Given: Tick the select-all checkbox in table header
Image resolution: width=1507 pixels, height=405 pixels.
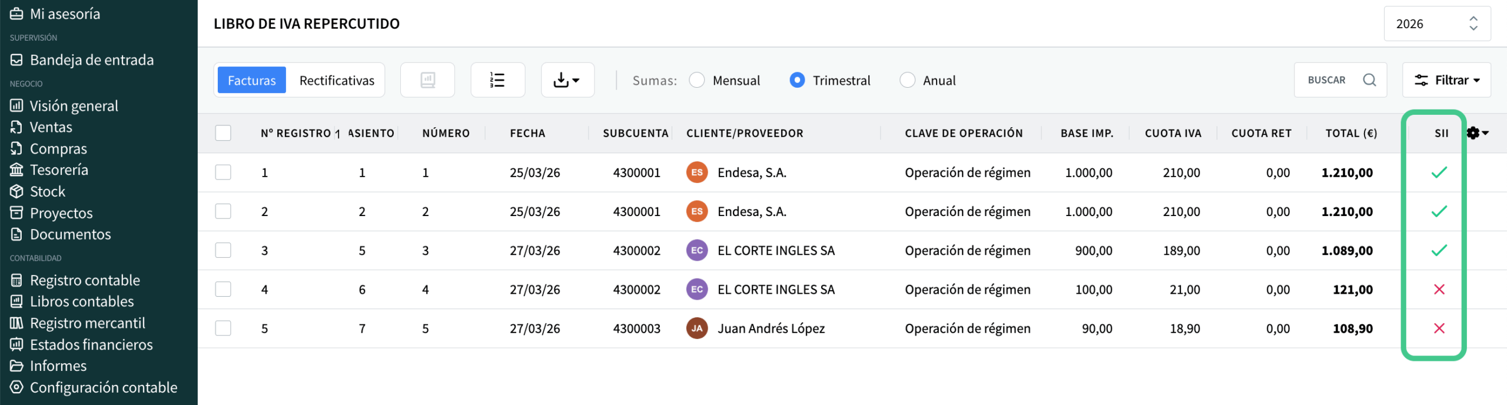Looking at the screenshot, I should coord(223,133).
